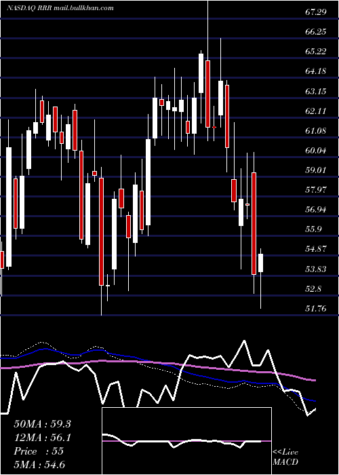Click the <<Live MACD label
This screenshot has height=475, width=339.
tap(285, 457)
